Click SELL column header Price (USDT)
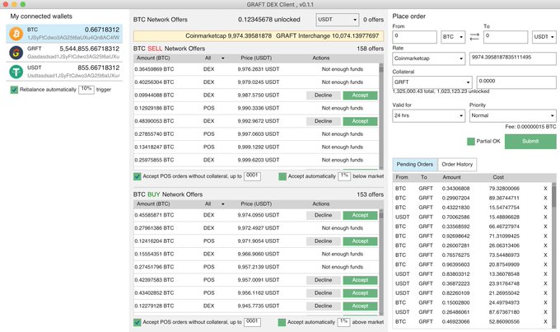Screen dimensions: 560x332 [256, 58]
